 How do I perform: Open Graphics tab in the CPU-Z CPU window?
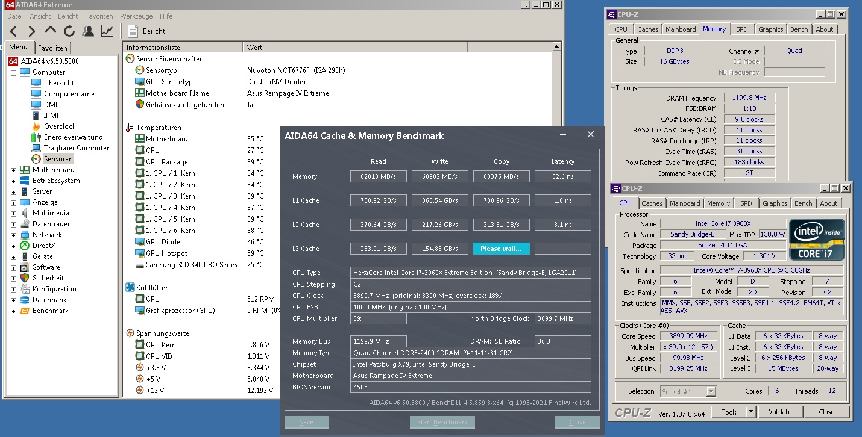click(775, 203)
